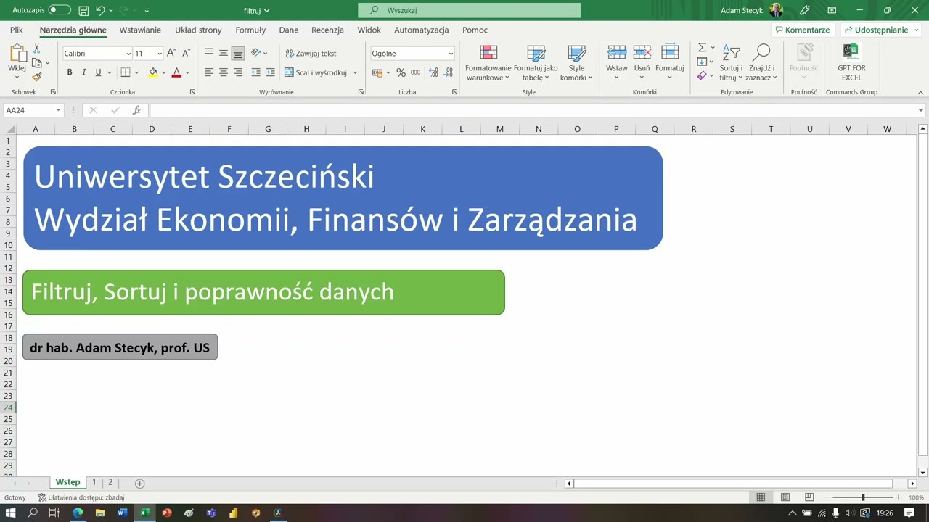Apply the yellow fill color
The height and width of the screenshot is (522, 929).
[x=152, y=72]
